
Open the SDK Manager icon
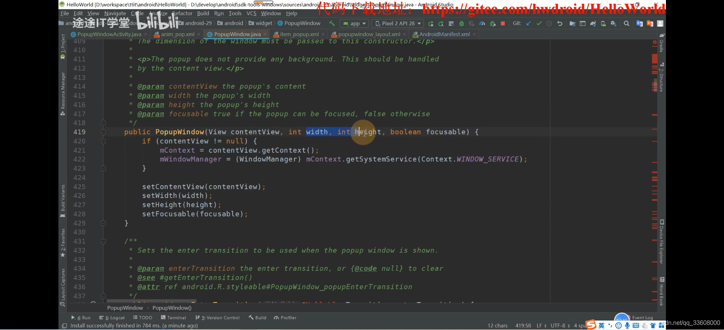point(614,23)
